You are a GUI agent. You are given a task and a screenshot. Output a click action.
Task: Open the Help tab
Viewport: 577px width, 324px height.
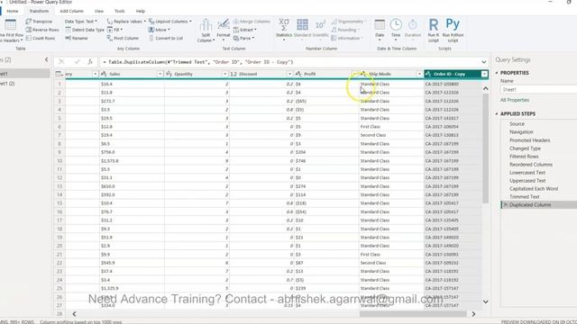pyautogui.click(x=141, y=11)
